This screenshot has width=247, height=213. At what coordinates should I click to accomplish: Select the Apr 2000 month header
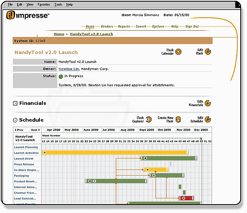point(54,130)
